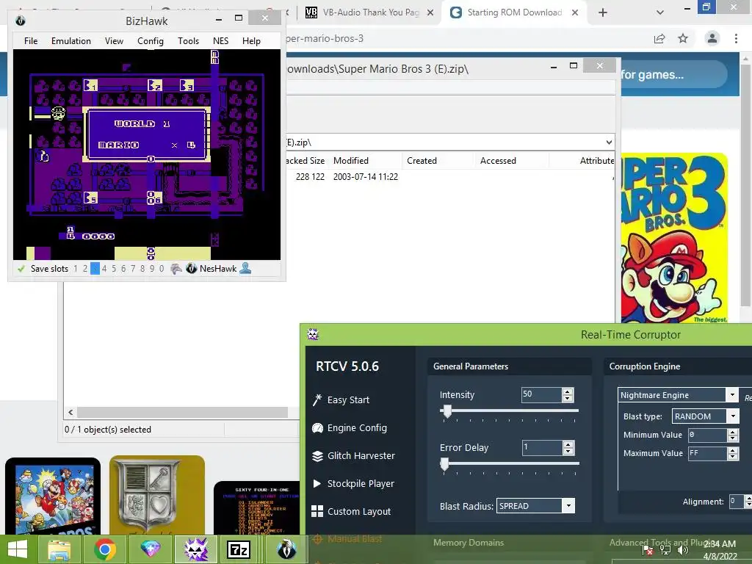This screenshot has height=564, width=752.
Task: Select save slot 1 in BizHawk
Action: (76, 269)
